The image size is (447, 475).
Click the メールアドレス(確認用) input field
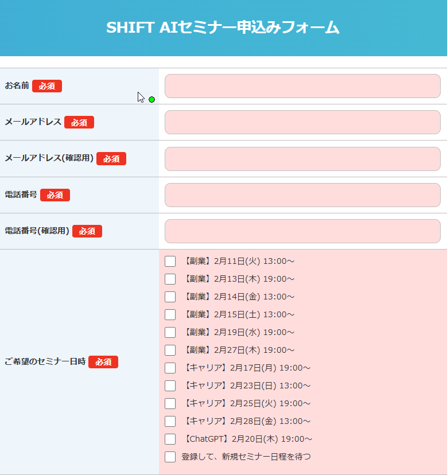302,159
